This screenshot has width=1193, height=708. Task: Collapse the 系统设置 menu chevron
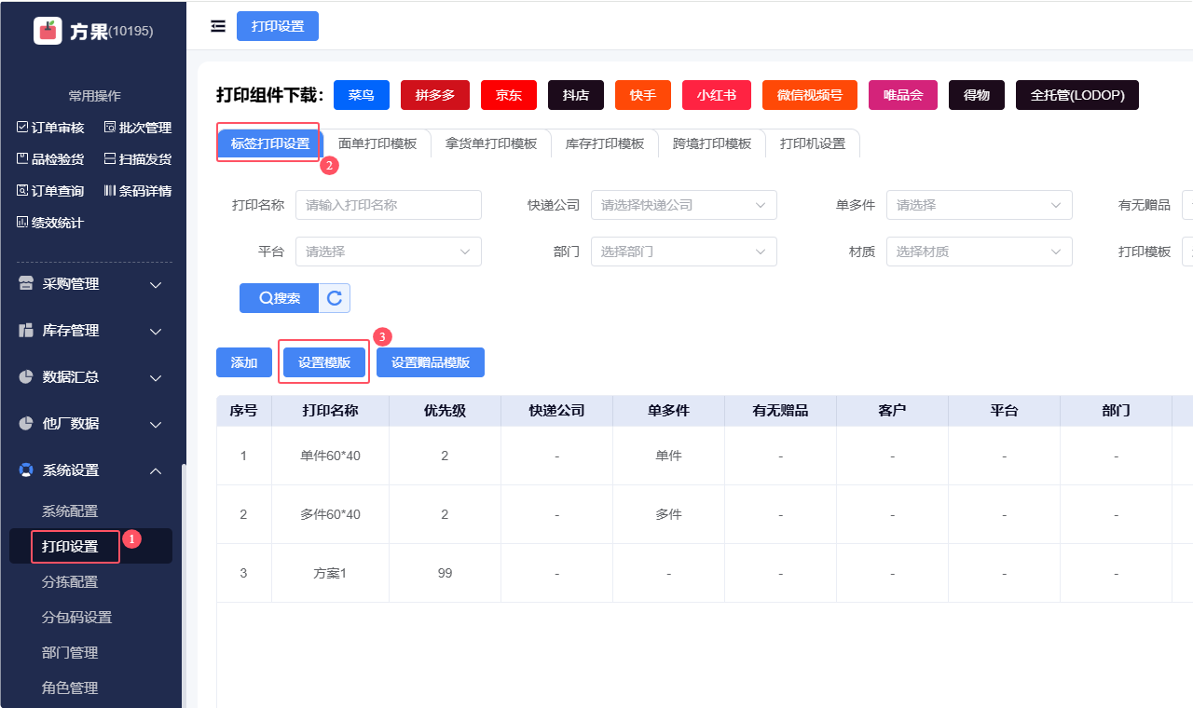tap(156, 470)
